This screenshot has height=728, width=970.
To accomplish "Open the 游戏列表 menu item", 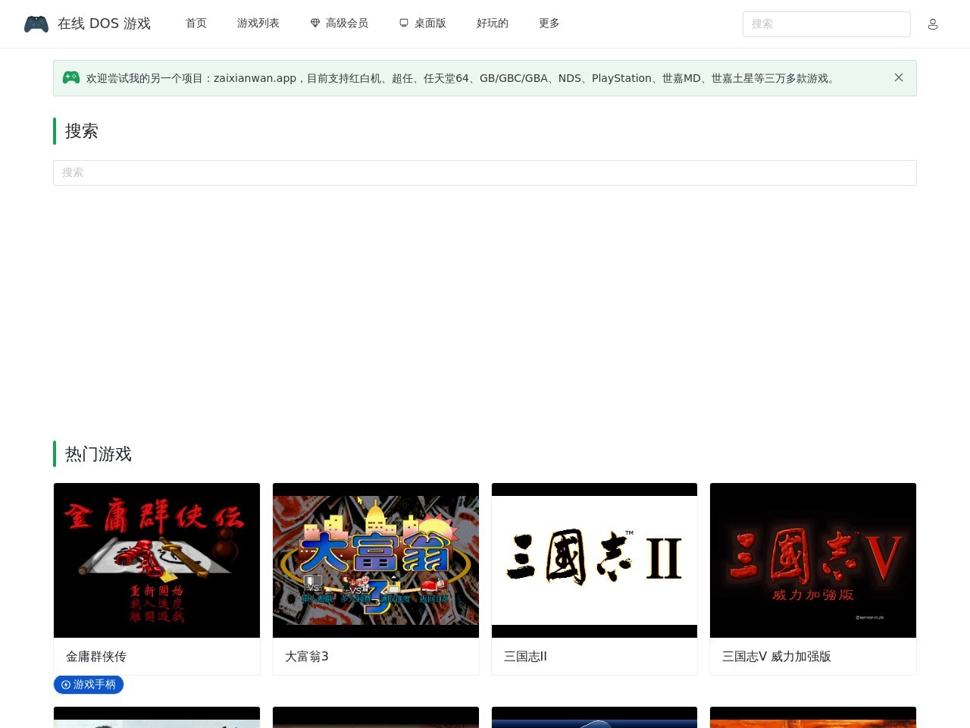I will point(258,24).
